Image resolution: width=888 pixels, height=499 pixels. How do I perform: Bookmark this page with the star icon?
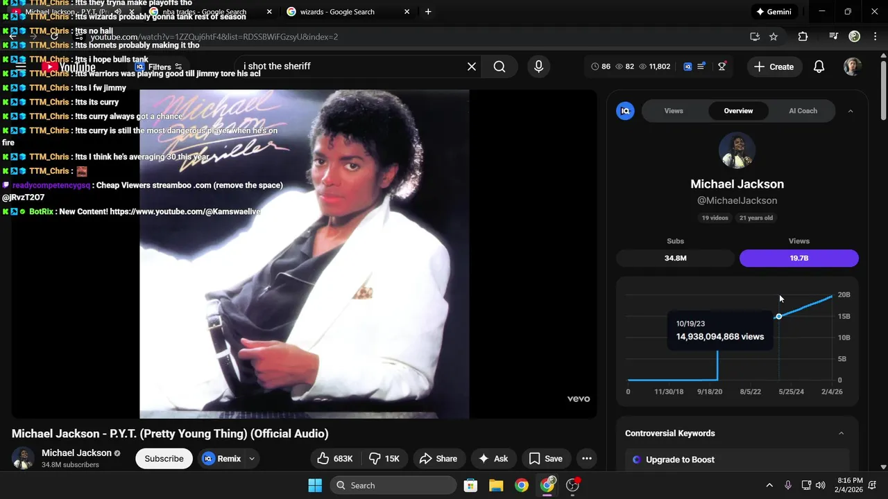774,37
